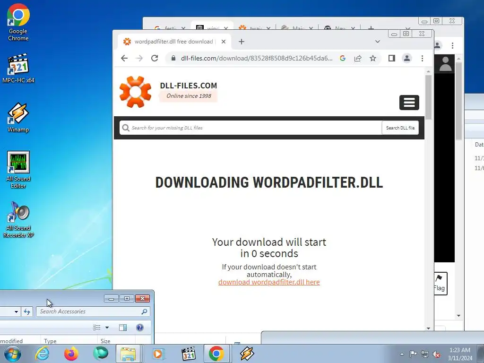Share this page via the share icon
The width and height of the screenshot is (484, 363).
pyautogui.click(x=358, y=58)
